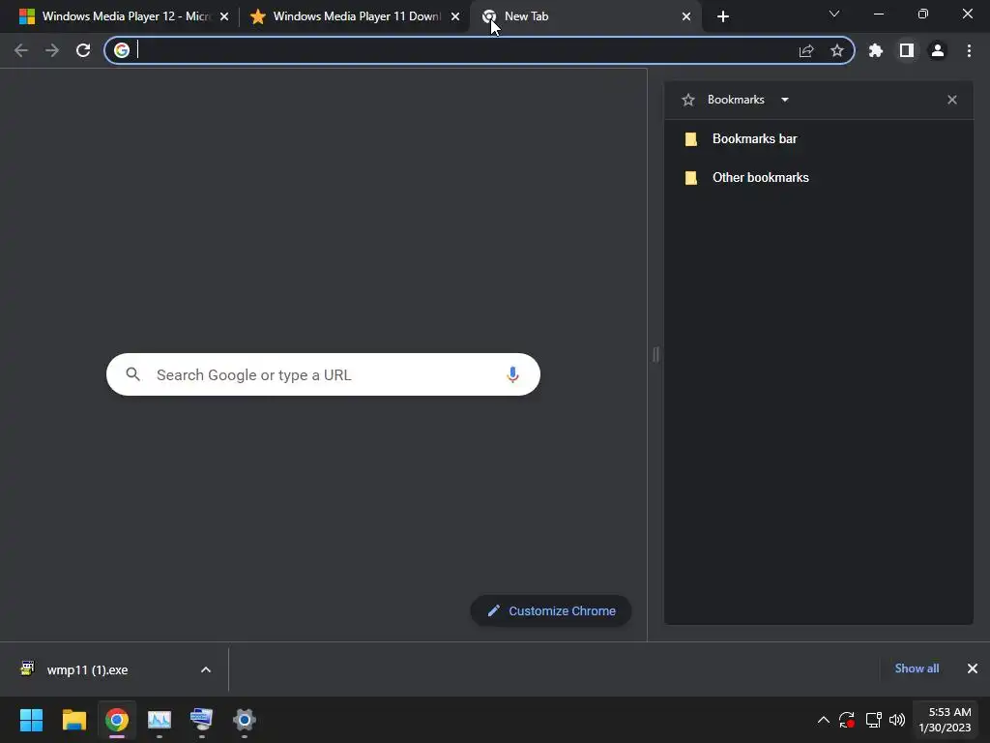Go forward using the forward arrow
This screenshot has width=990, height=743.
(x=52, y=50)
